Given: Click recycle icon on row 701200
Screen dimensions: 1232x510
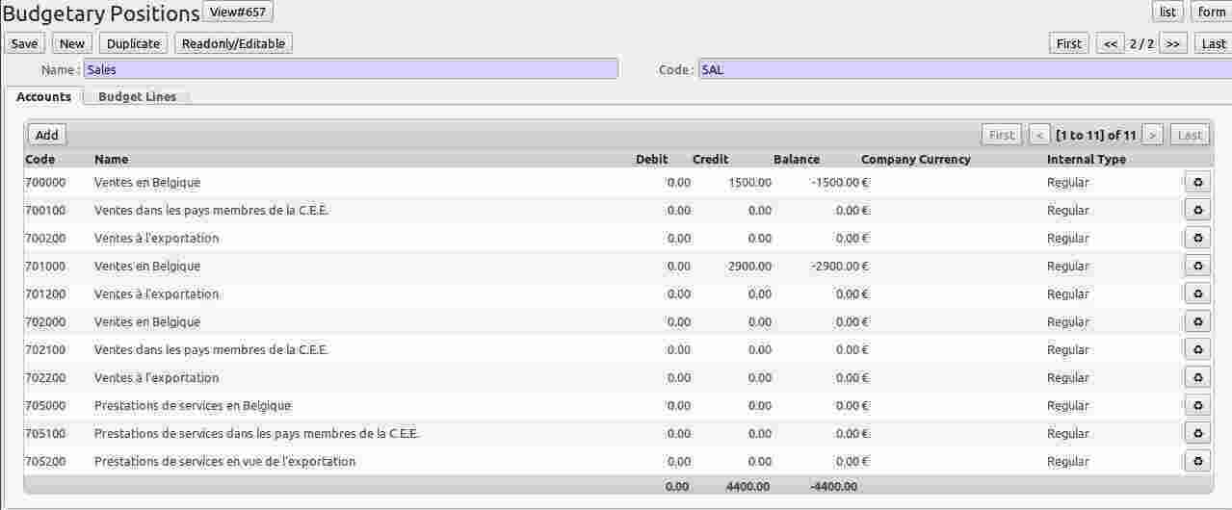Looking at the screenshot, I should (x=1197, y=294).
